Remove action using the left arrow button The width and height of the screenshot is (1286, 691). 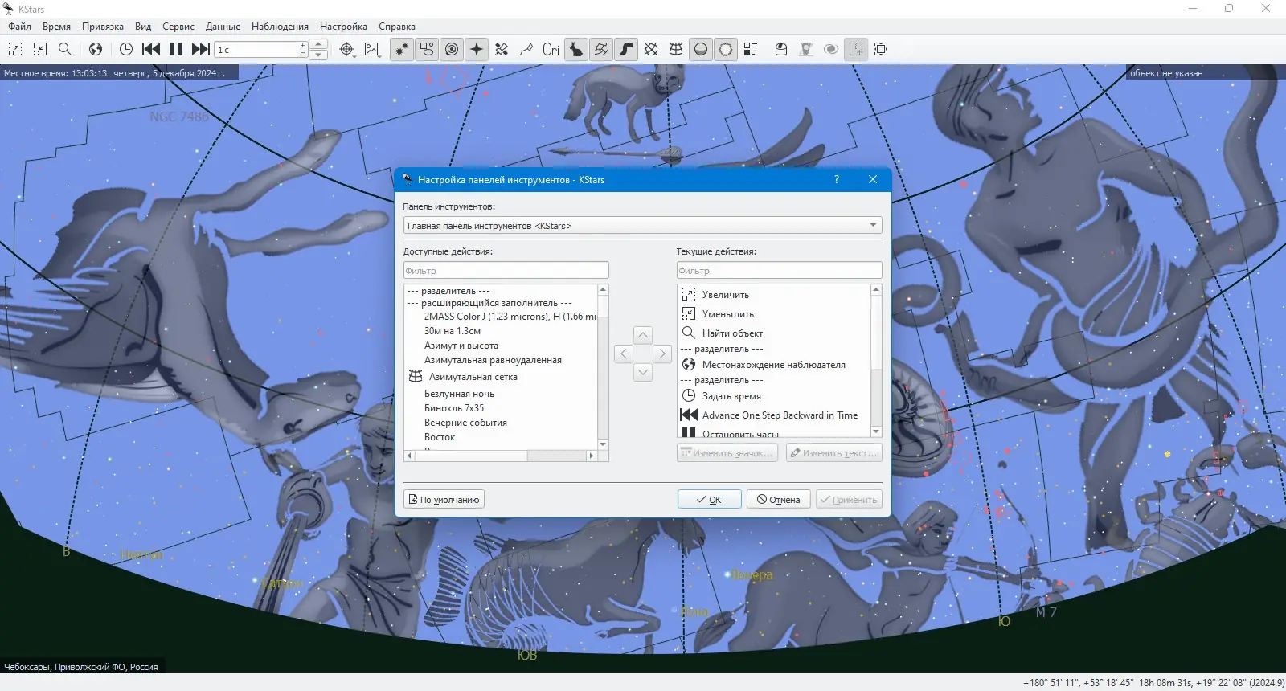pos(624,354)
